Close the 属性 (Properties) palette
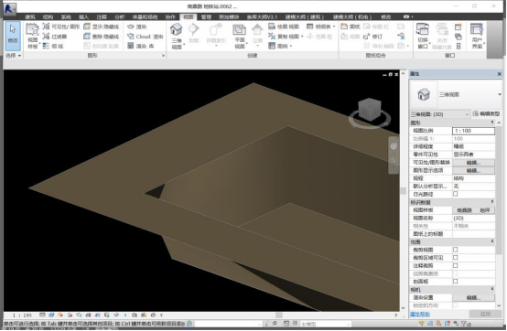The height and width of the screenshot is (331, 507). coord(500,74)
